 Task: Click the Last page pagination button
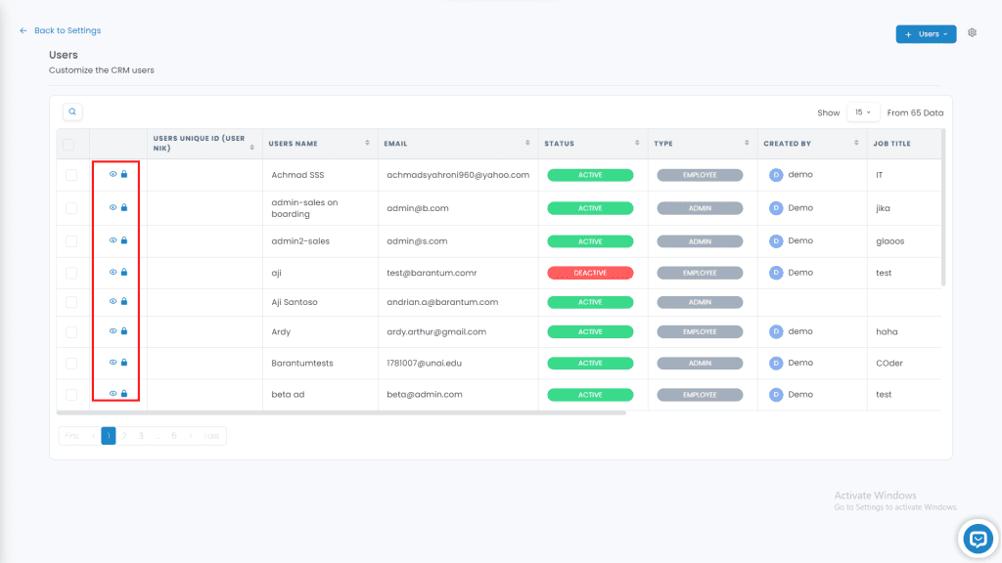tap(212, 436)
